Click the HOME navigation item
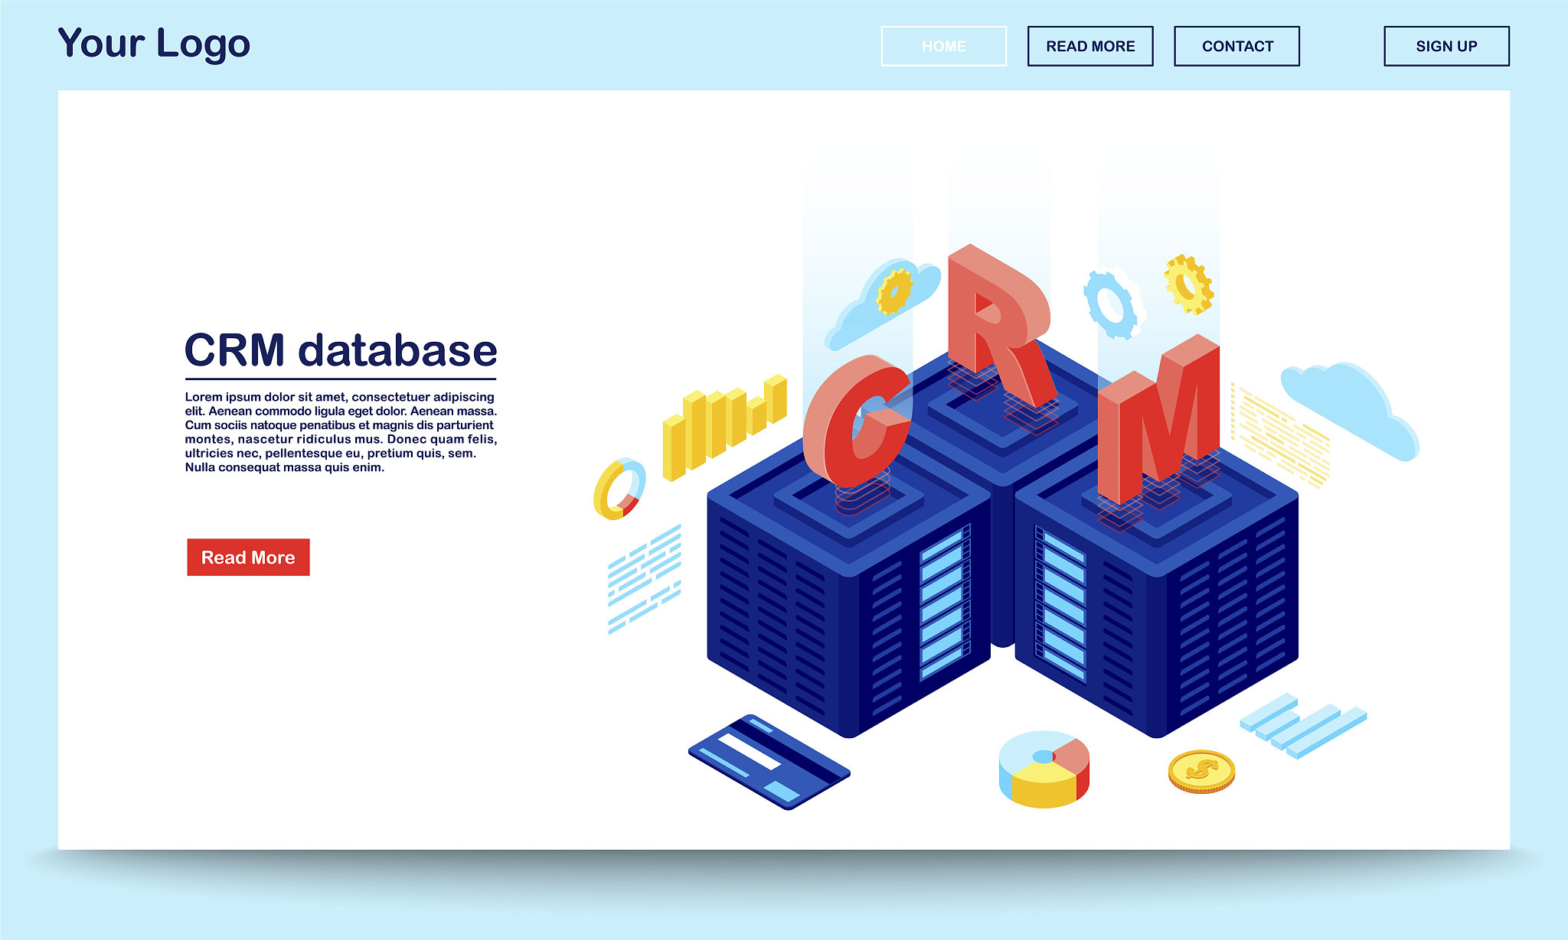 tap(943, 46)
